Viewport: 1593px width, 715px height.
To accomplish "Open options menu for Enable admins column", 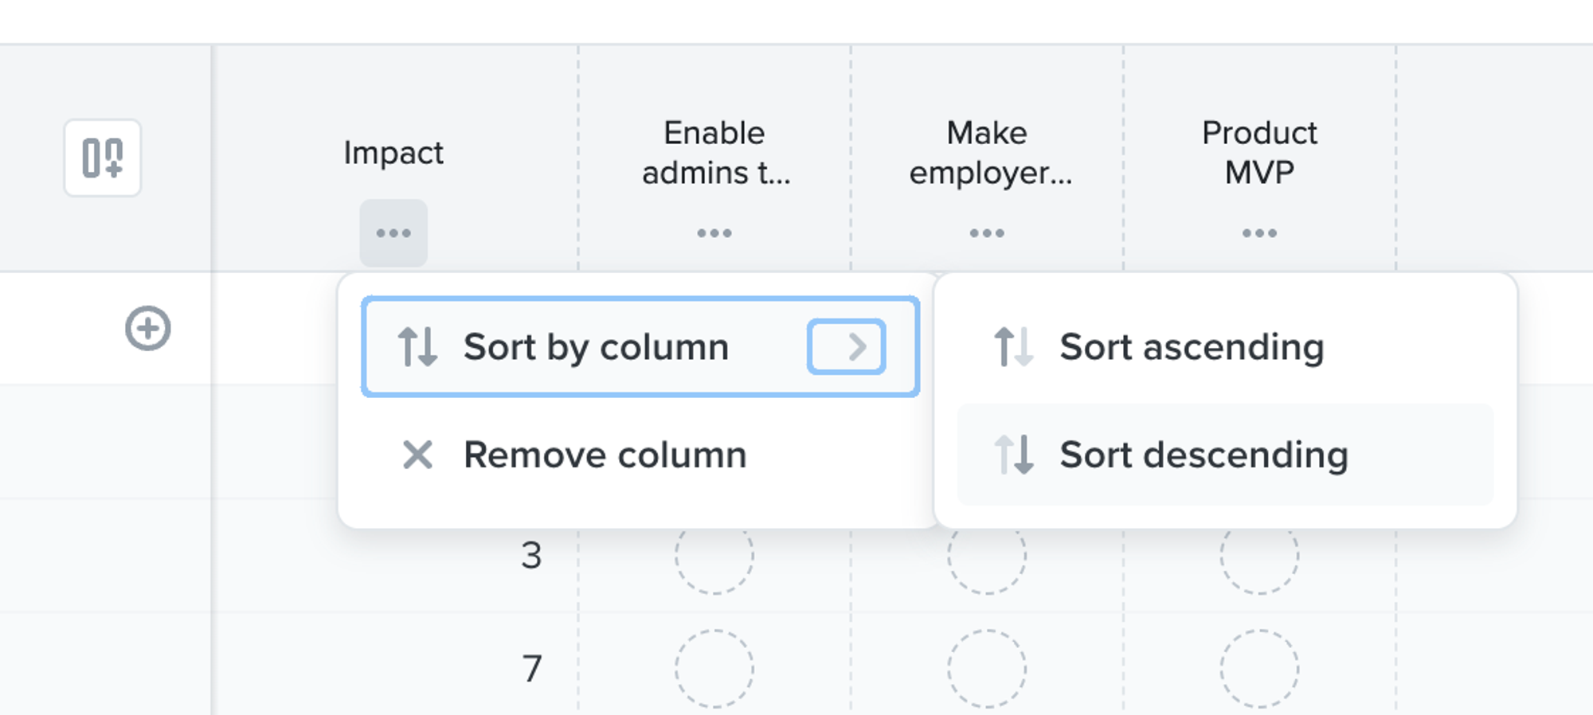I will (714, 232).
